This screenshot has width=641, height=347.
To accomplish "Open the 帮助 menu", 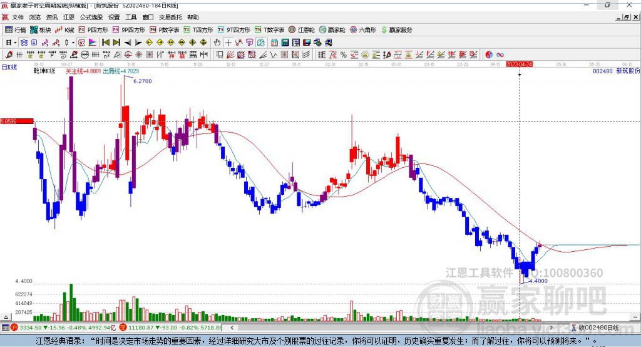I will click(x=193, y=17).
